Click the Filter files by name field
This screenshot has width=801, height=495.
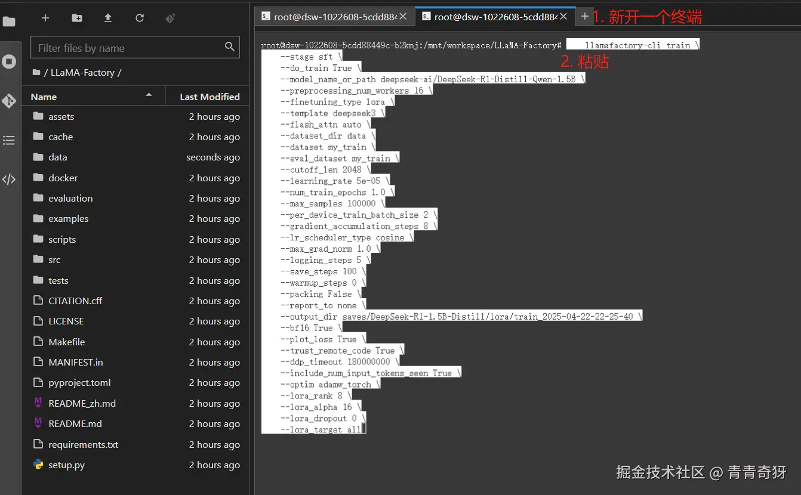[135, 48]
